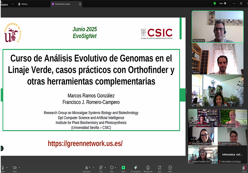This screenshot has width=248, height=173.
Task: Click the Leave meeting button
Action: [x=244, y=167]
